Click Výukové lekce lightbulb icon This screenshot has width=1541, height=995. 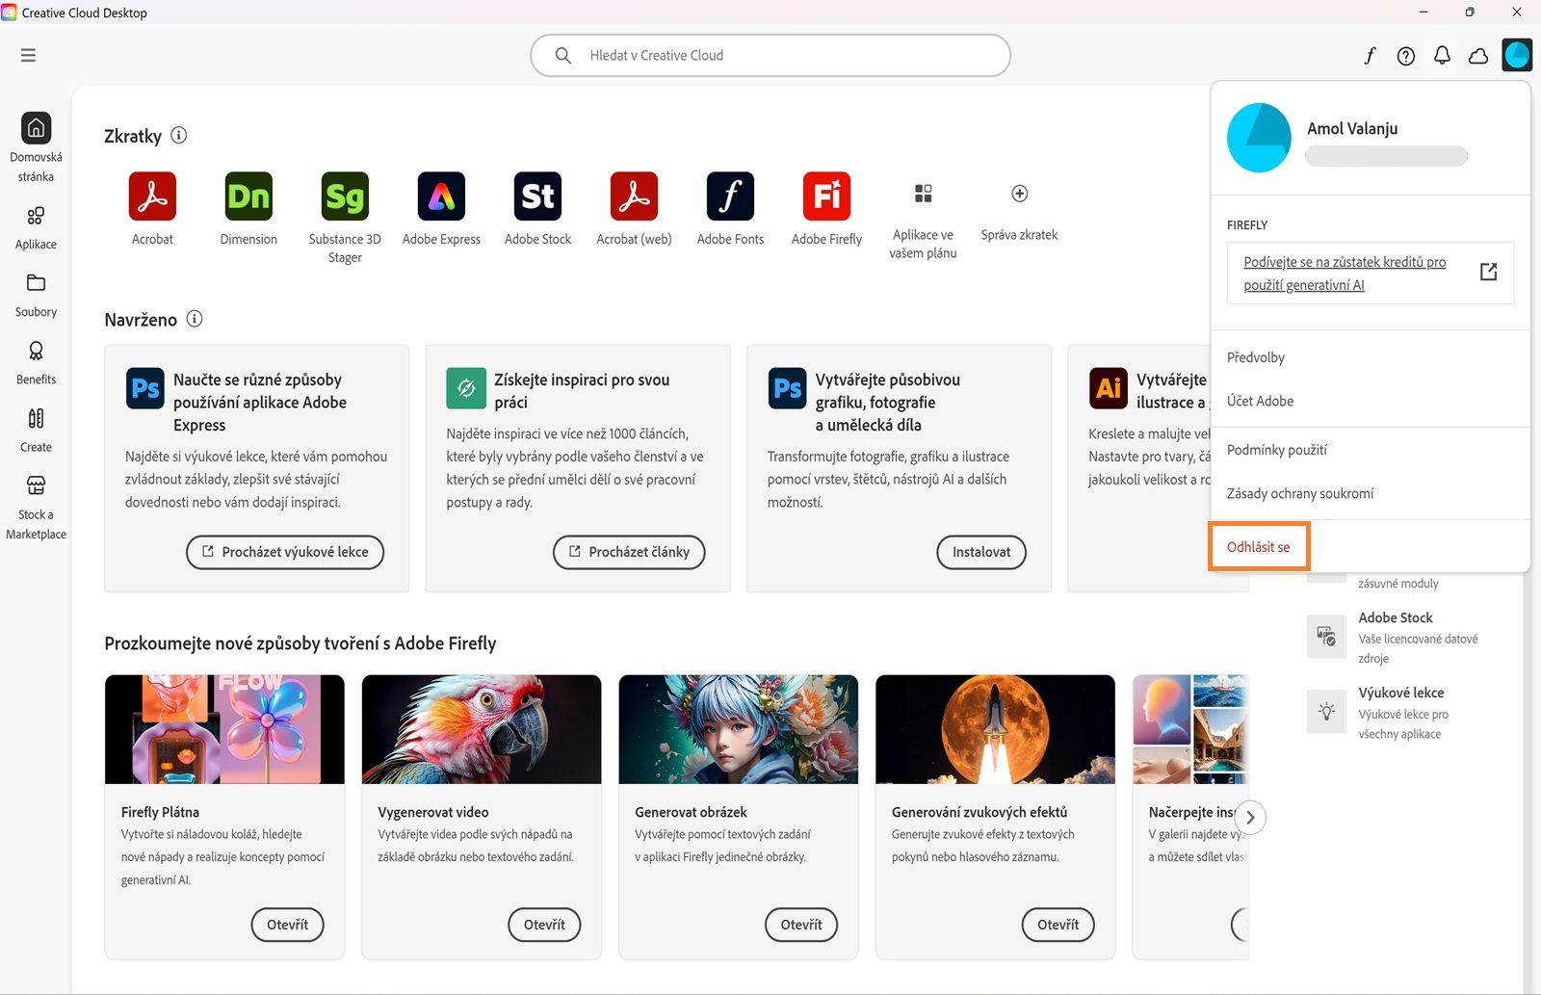(x=1326, y=712)
